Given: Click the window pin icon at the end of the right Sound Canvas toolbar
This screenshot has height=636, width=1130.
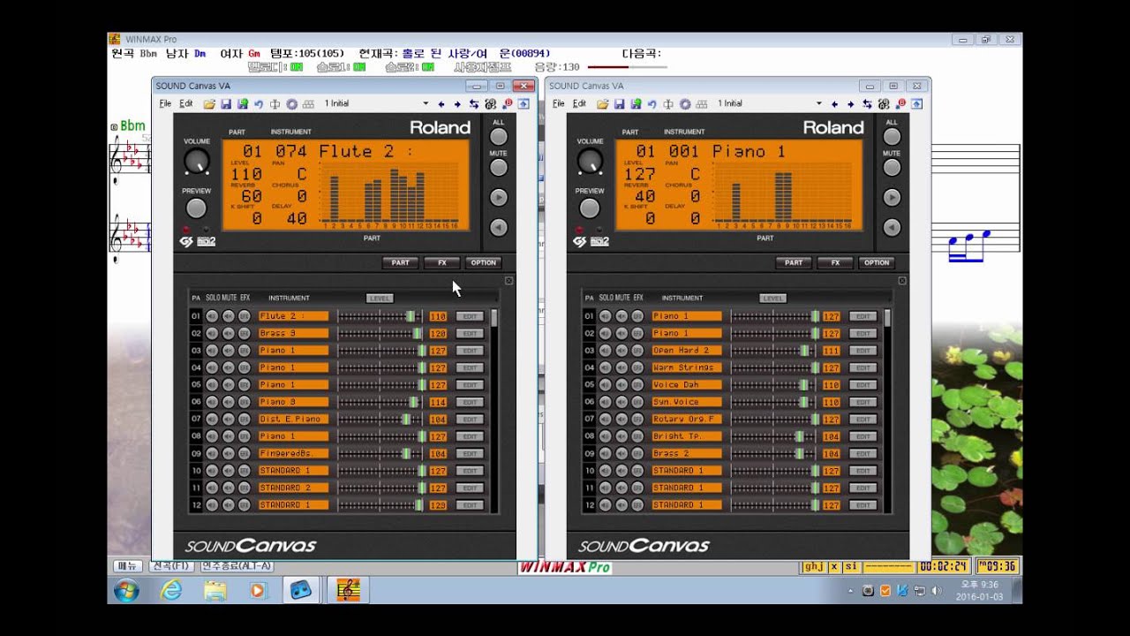Looking at the screenshot, I should tap(916, 104).
